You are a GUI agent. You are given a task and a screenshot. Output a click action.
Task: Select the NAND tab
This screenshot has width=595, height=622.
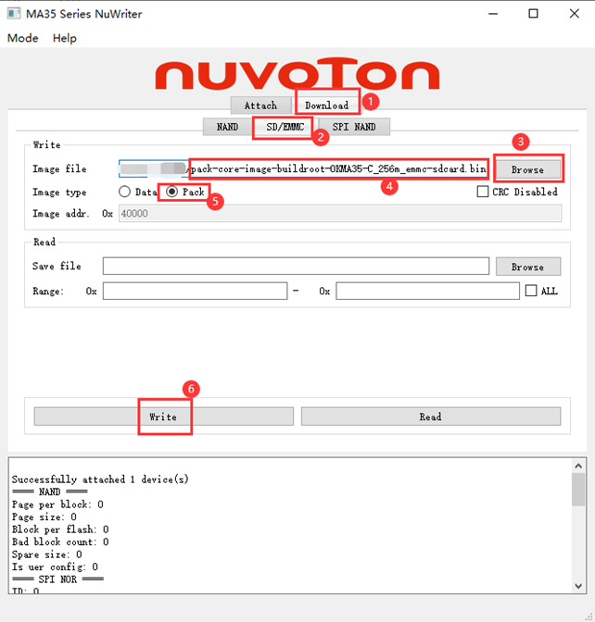click(227, 127)
